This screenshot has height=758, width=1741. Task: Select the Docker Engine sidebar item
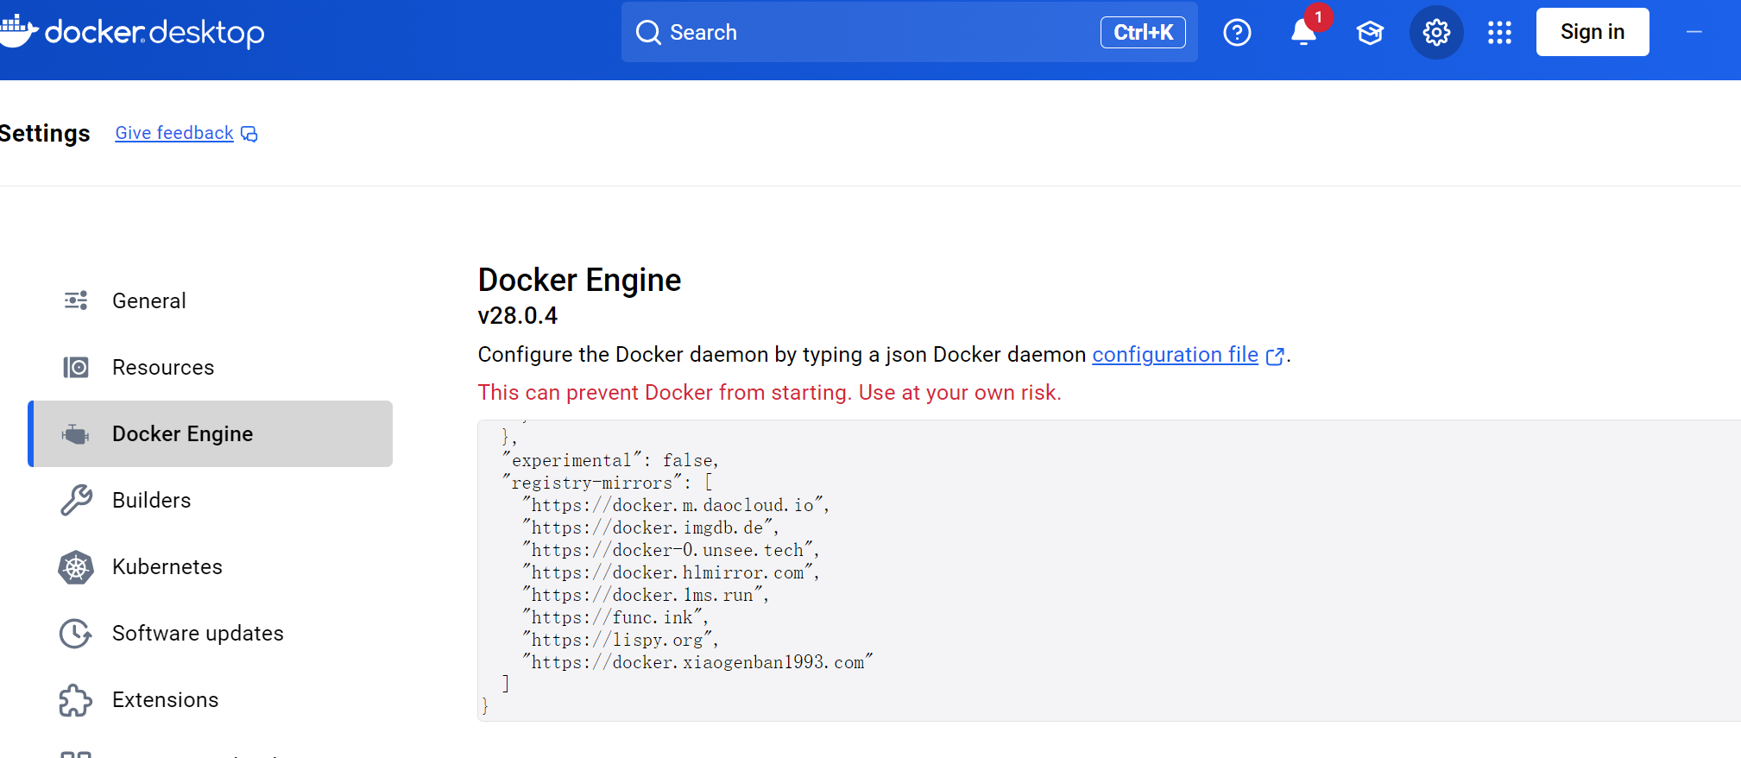click(x=211, y=433)
